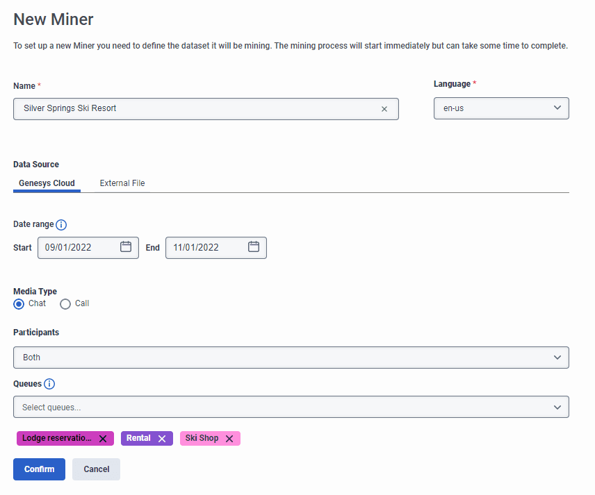Select the Genesys Cloud tab
Viewport: 595px width, 495px height.
coord(47,183)
